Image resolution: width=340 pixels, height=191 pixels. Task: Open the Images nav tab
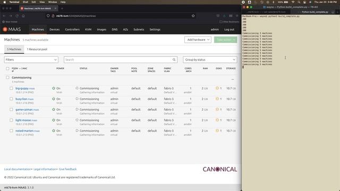coord(101,30)
